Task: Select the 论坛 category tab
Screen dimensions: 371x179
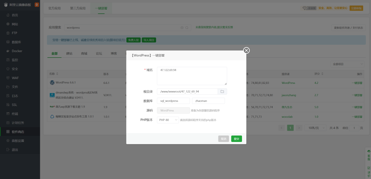Action: pyautogui.click(x=99, y=54)
